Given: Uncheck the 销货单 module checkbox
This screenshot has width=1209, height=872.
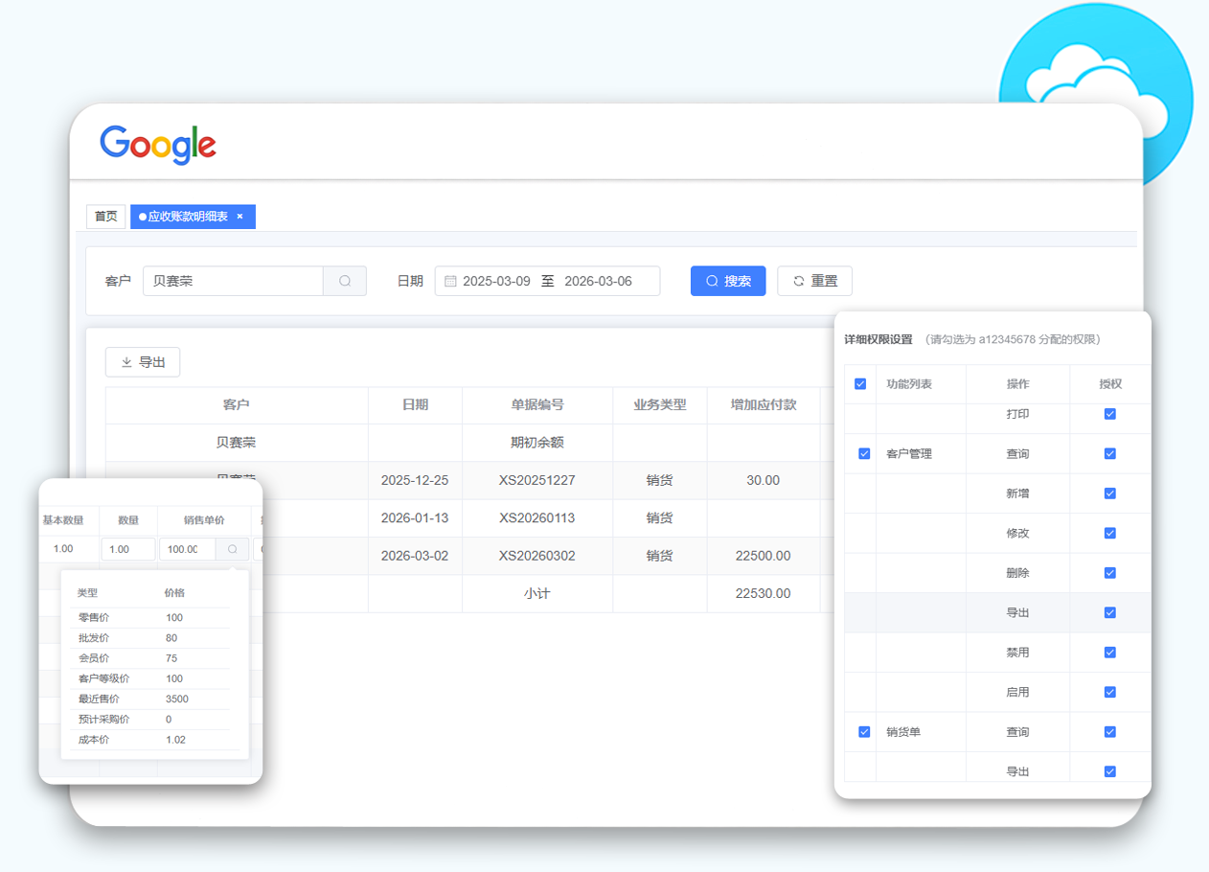Looking at the screenshot, I should pyautogui.click(x=864, y=731).
